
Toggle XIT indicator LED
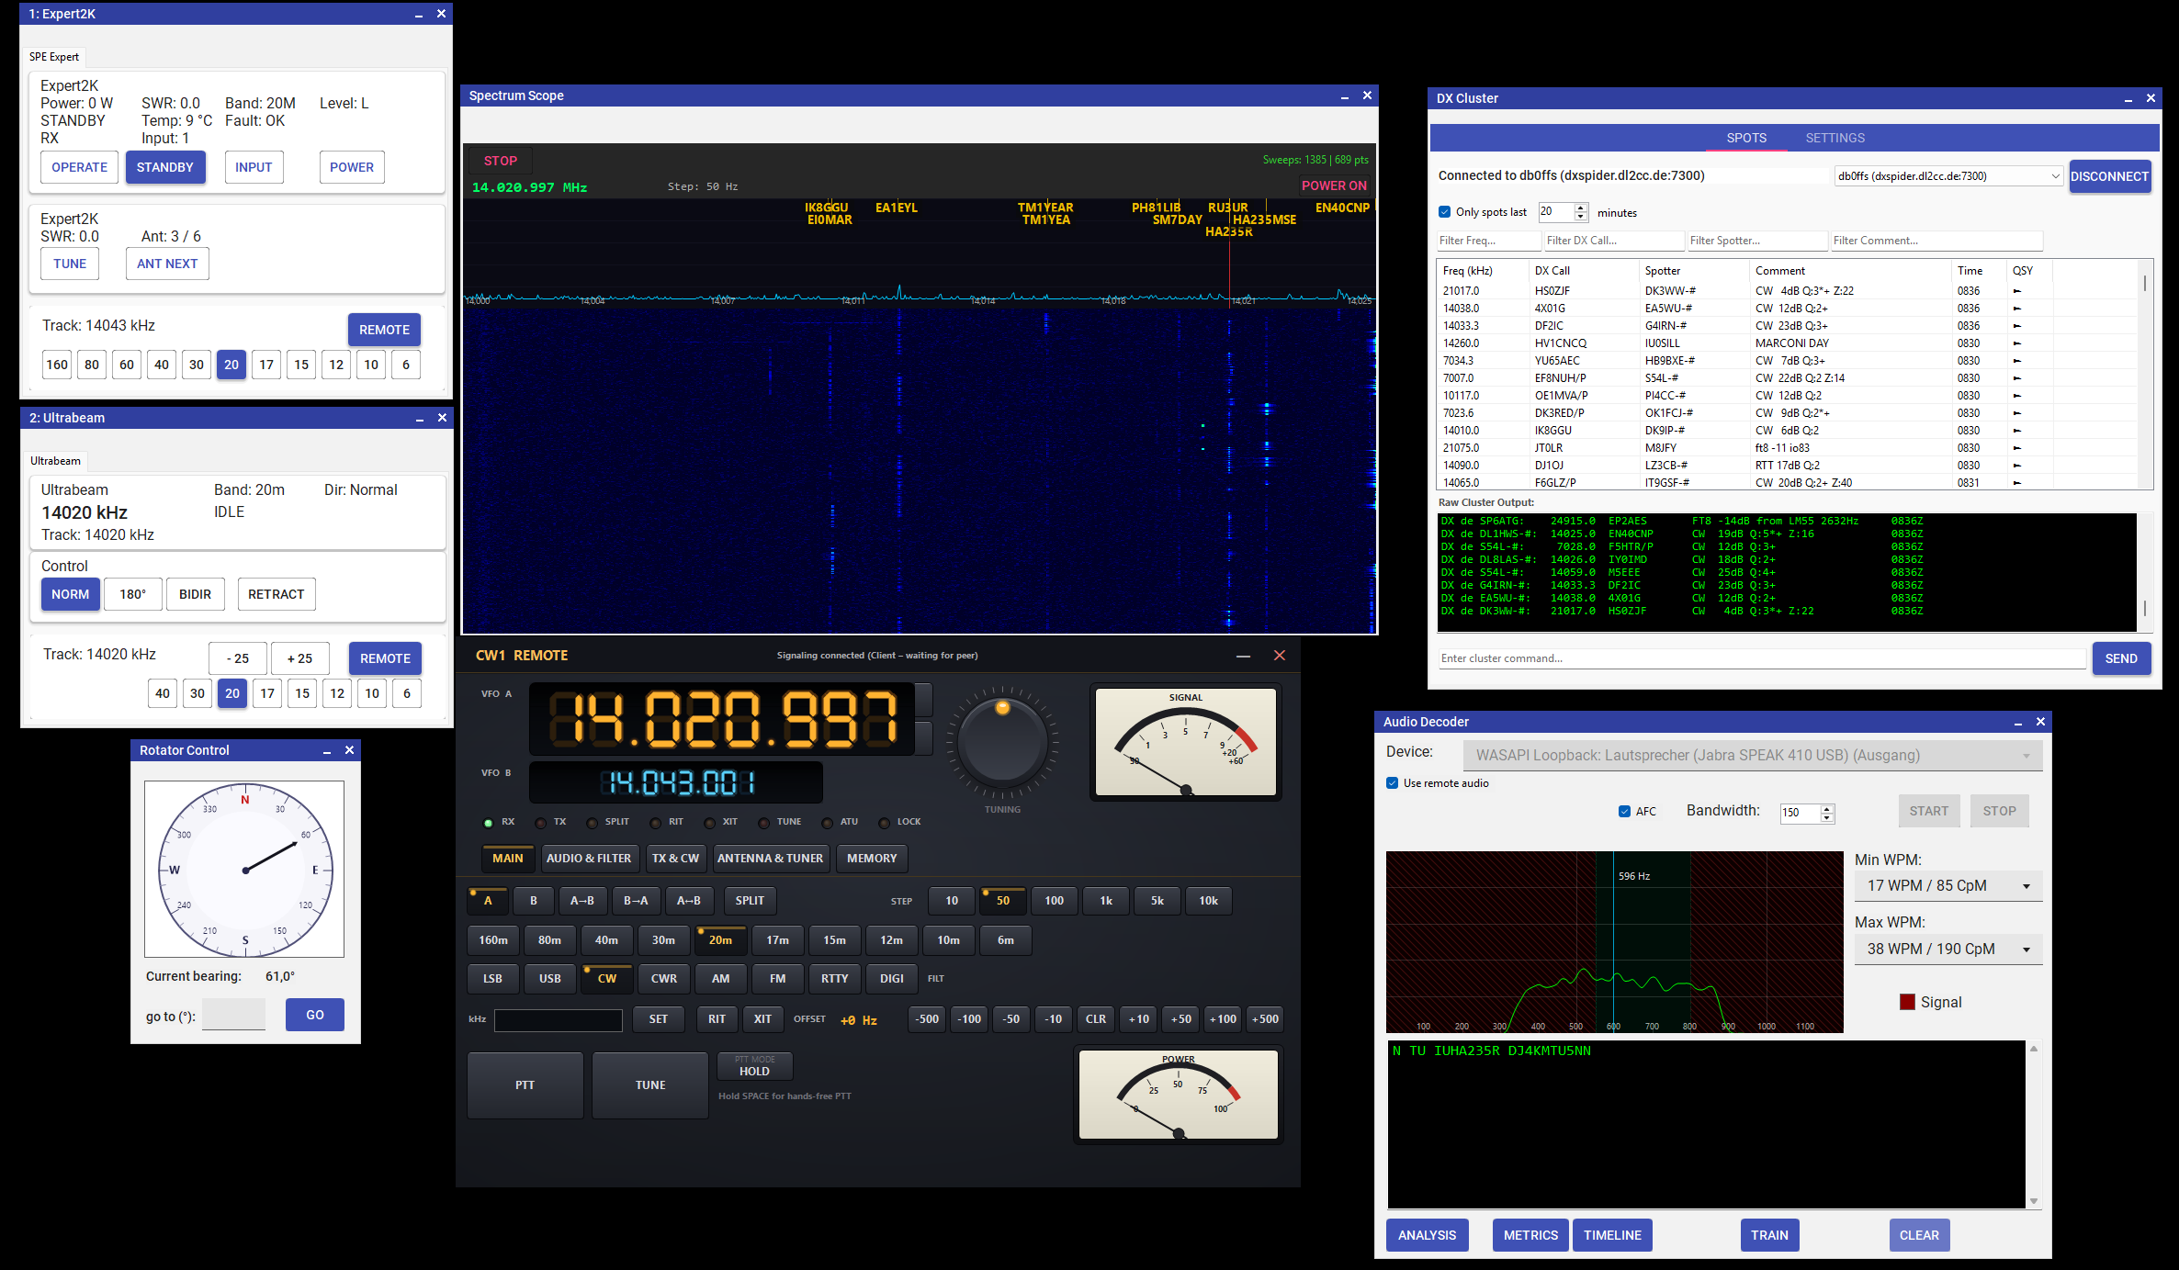709,823
